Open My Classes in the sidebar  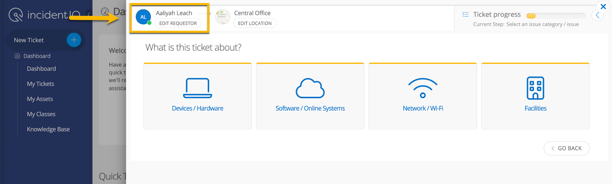click(41, 114)
